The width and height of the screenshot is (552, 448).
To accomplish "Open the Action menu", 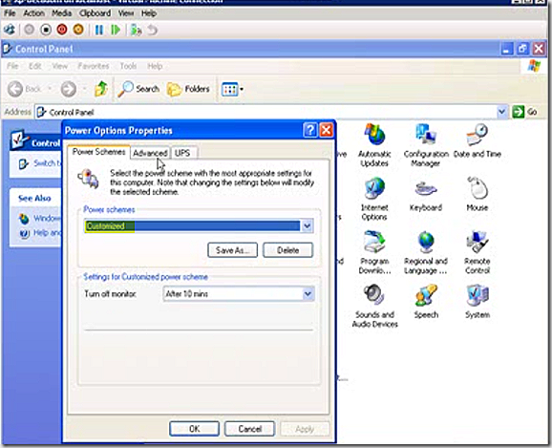I will coord(33,13).
